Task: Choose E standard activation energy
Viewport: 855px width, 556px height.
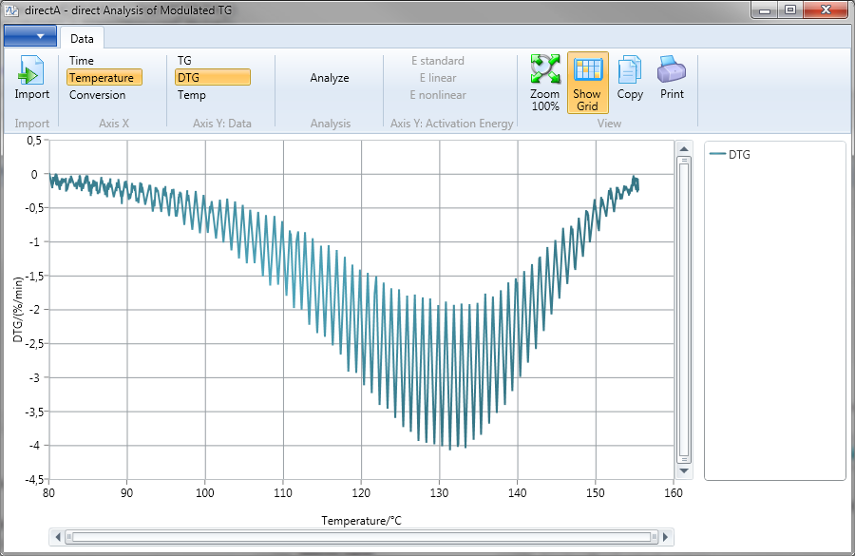Action: (x=438, y=61)
